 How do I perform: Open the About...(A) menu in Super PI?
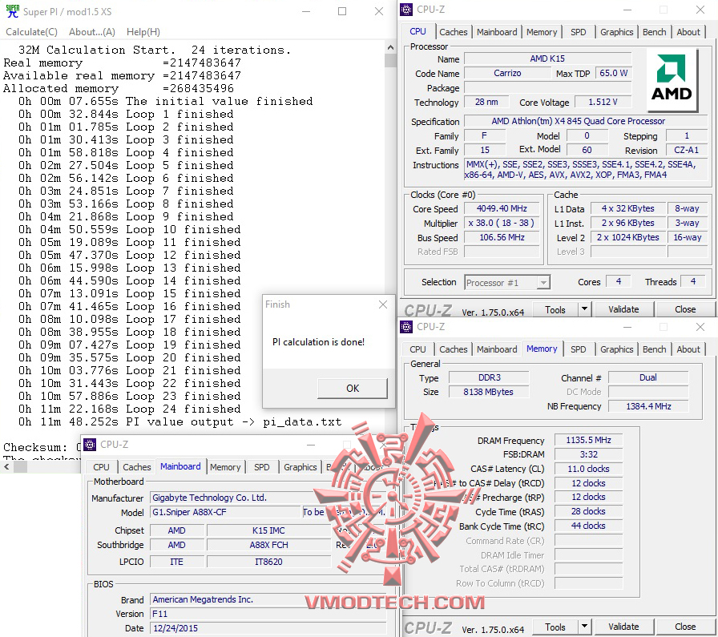[92, 32]
